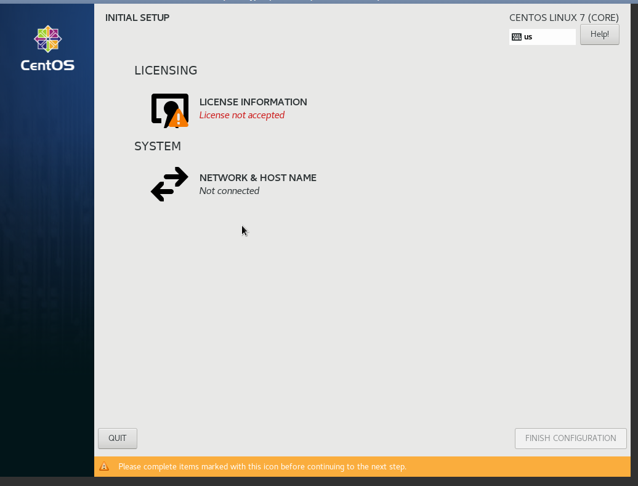638x486 pixels.
Task: Click 'License not accepted' status text
Action: [242, 115]
